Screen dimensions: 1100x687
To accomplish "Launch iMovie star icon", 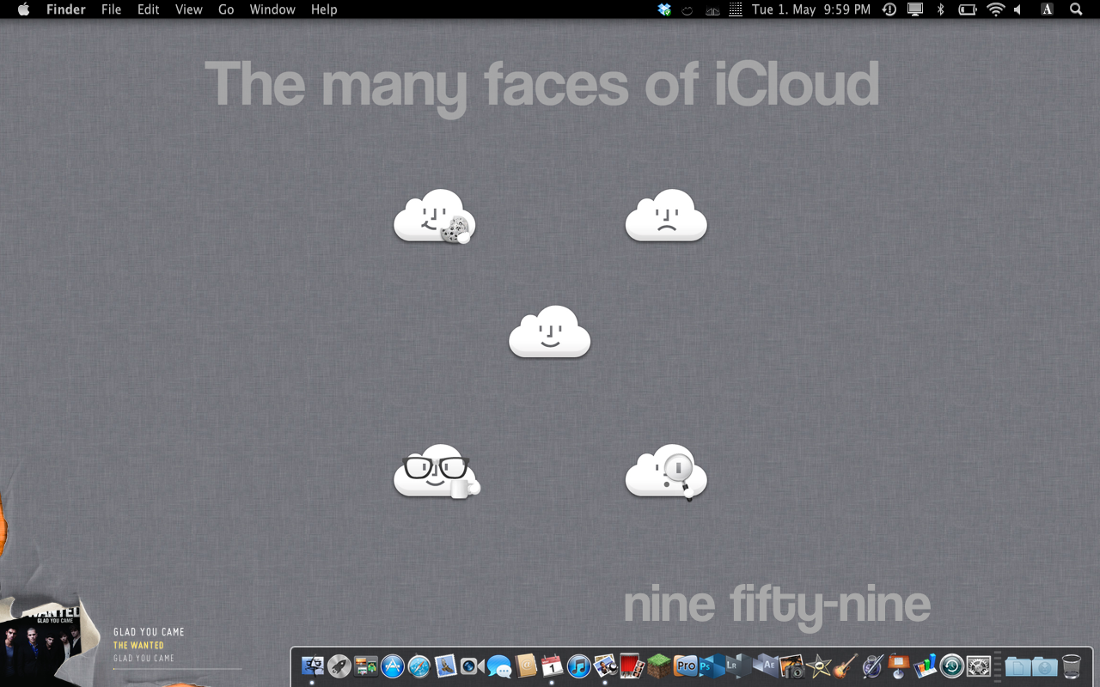I will click(819, 666).
